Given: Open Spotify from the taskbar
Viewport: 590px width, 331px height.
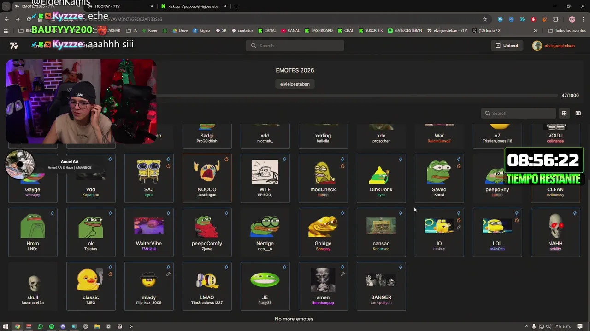Looking at the screenshot, I should pyautogui.click(x=52, y=326).
